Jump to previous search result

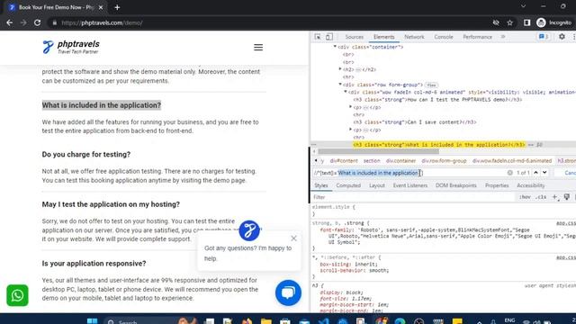(535, 173)
